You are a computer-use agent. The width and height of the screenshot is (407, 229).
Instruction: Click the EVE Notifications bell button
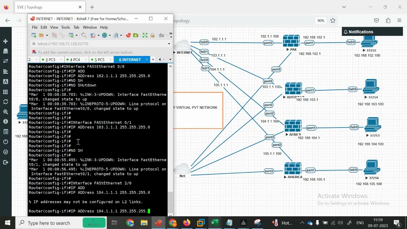[359, 32]
